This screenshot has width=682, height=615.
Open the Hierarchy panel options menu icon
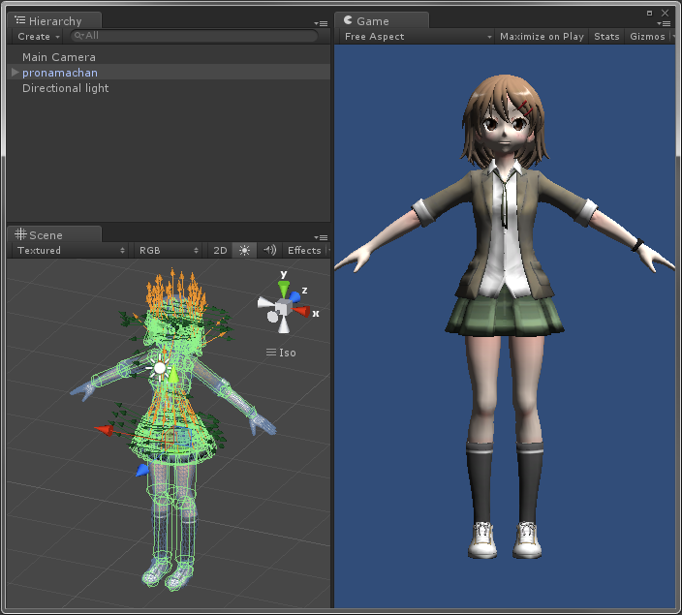[x=321, y=23]
